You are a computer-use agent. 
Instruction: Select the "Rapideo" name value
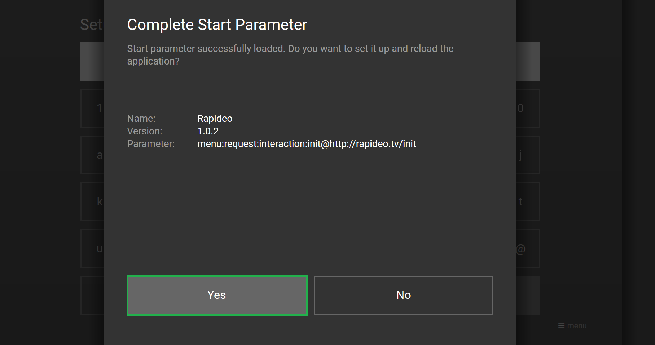[215, 119]
